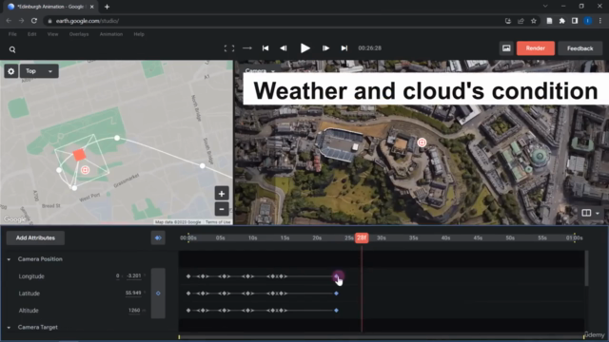
Task: Click the red camera square on the map
Action: pyautogui.click(x=79, y=155)
